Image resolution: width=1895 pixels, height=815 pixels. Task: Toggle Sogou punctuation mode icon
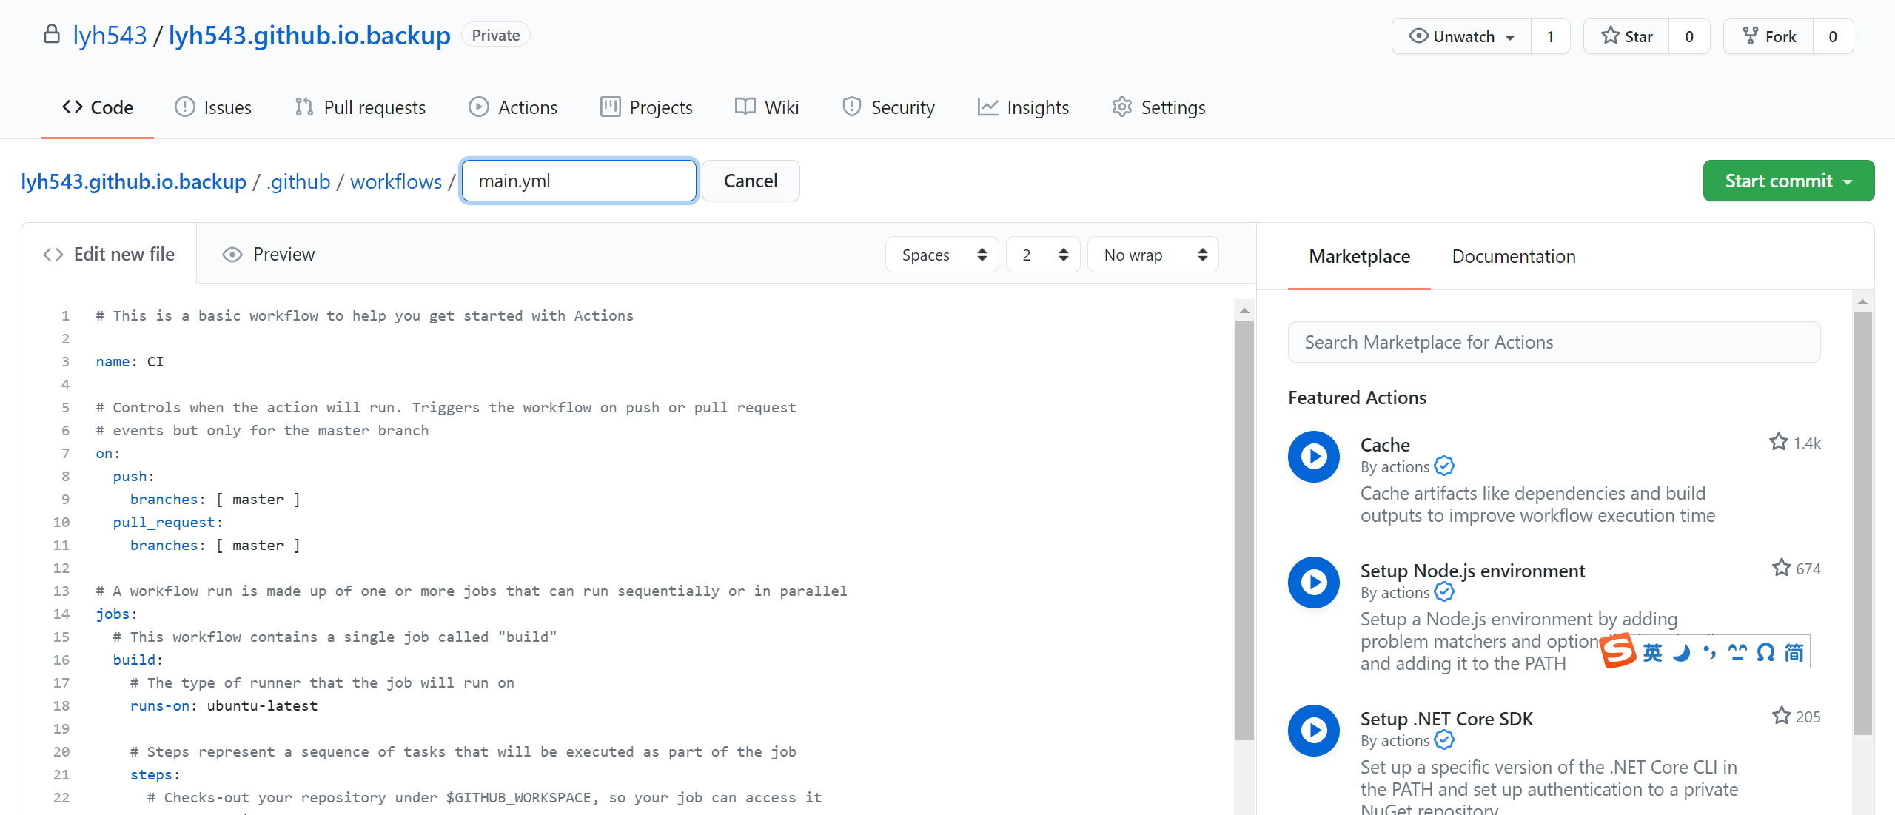pyautogui.click(x=1710, y=653)
